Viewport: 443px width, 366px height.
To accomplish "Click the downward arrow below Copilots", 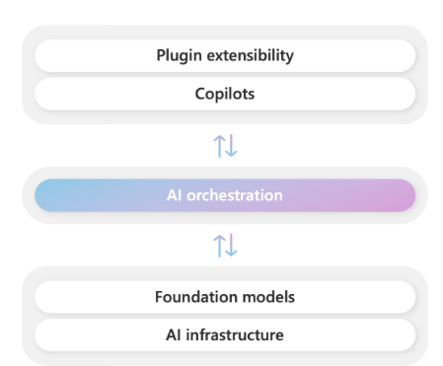I will (x=231, y=145).
